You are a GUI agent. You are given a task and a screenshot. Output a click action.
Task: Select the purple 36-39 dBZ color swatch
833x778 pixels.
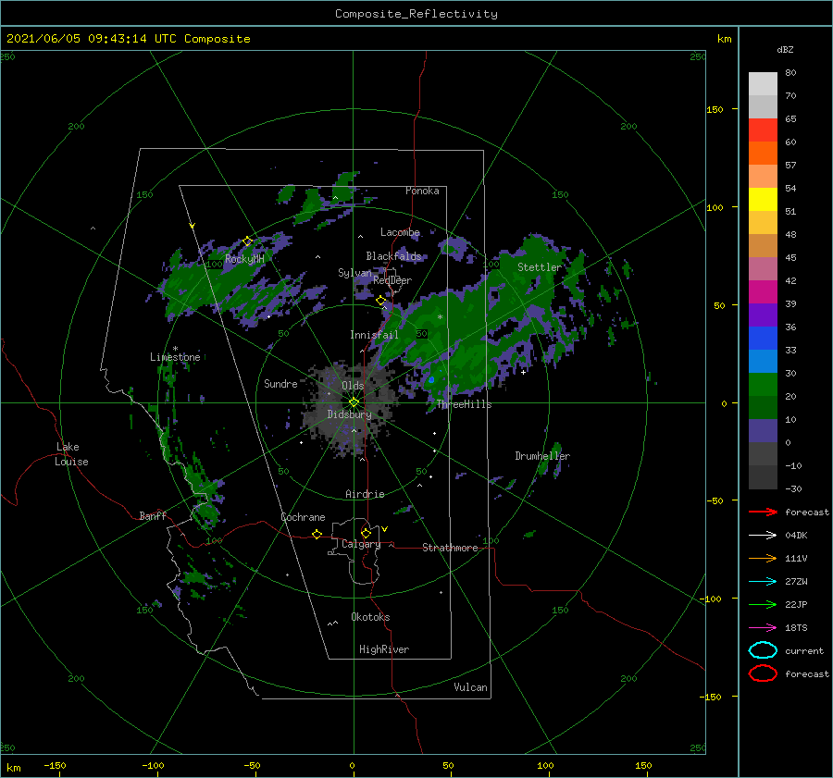763,315
